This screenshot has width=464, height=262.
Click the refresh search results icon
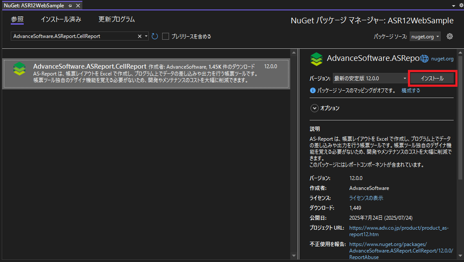(154, 36)
